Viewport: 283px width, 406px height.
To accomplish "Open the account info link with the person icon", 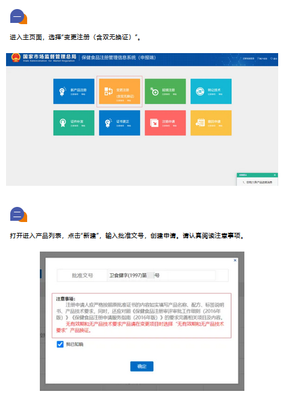I will [262, 59].
